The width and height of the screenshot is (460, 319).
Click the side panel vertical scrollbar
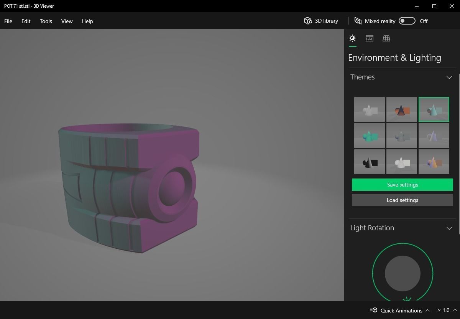459,154
